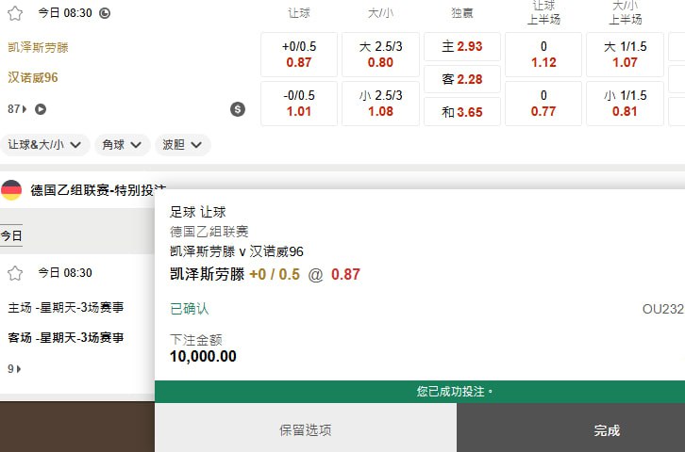Open the 角球 dropdown
The image size is (685, 452).
(x=125, y=145)
